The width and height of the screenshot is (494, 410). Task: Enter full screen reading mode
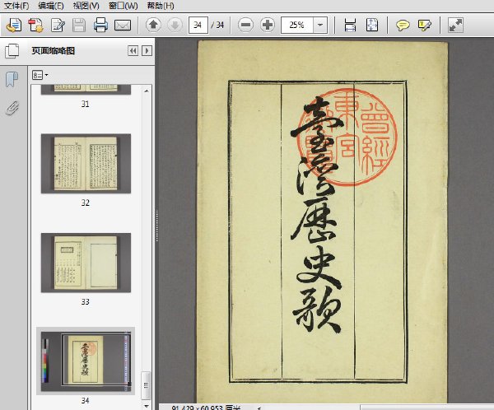click(455, 25)
